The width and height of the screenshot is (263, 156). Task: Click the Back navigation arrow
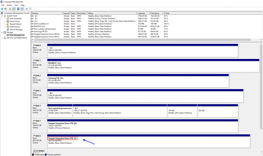coord(2,9)
